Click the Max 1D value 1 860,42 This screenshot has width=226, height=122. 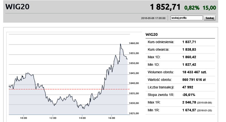click(x=189, y=57)
